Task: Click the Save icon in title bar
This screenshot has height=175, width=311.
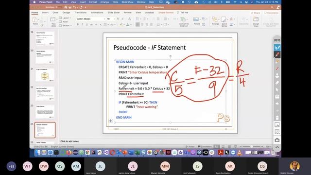Action: point(70,7)
